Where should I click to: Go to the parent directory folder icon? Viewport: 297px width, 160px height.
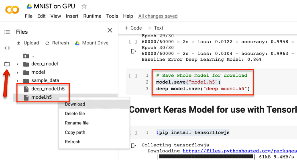[26, 56]
